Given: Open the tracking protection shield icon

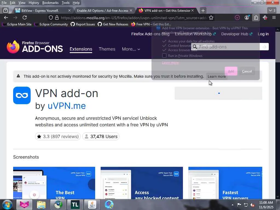Looking at the screenshot, I should click(x=51, y=17).
